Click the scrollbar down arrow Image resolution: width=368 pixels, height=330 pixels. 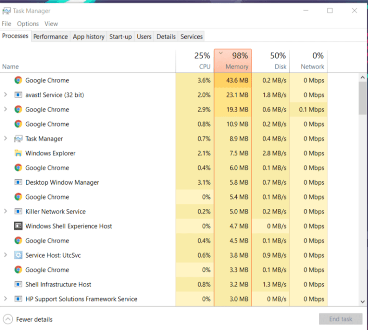click(x=362, y=301)
